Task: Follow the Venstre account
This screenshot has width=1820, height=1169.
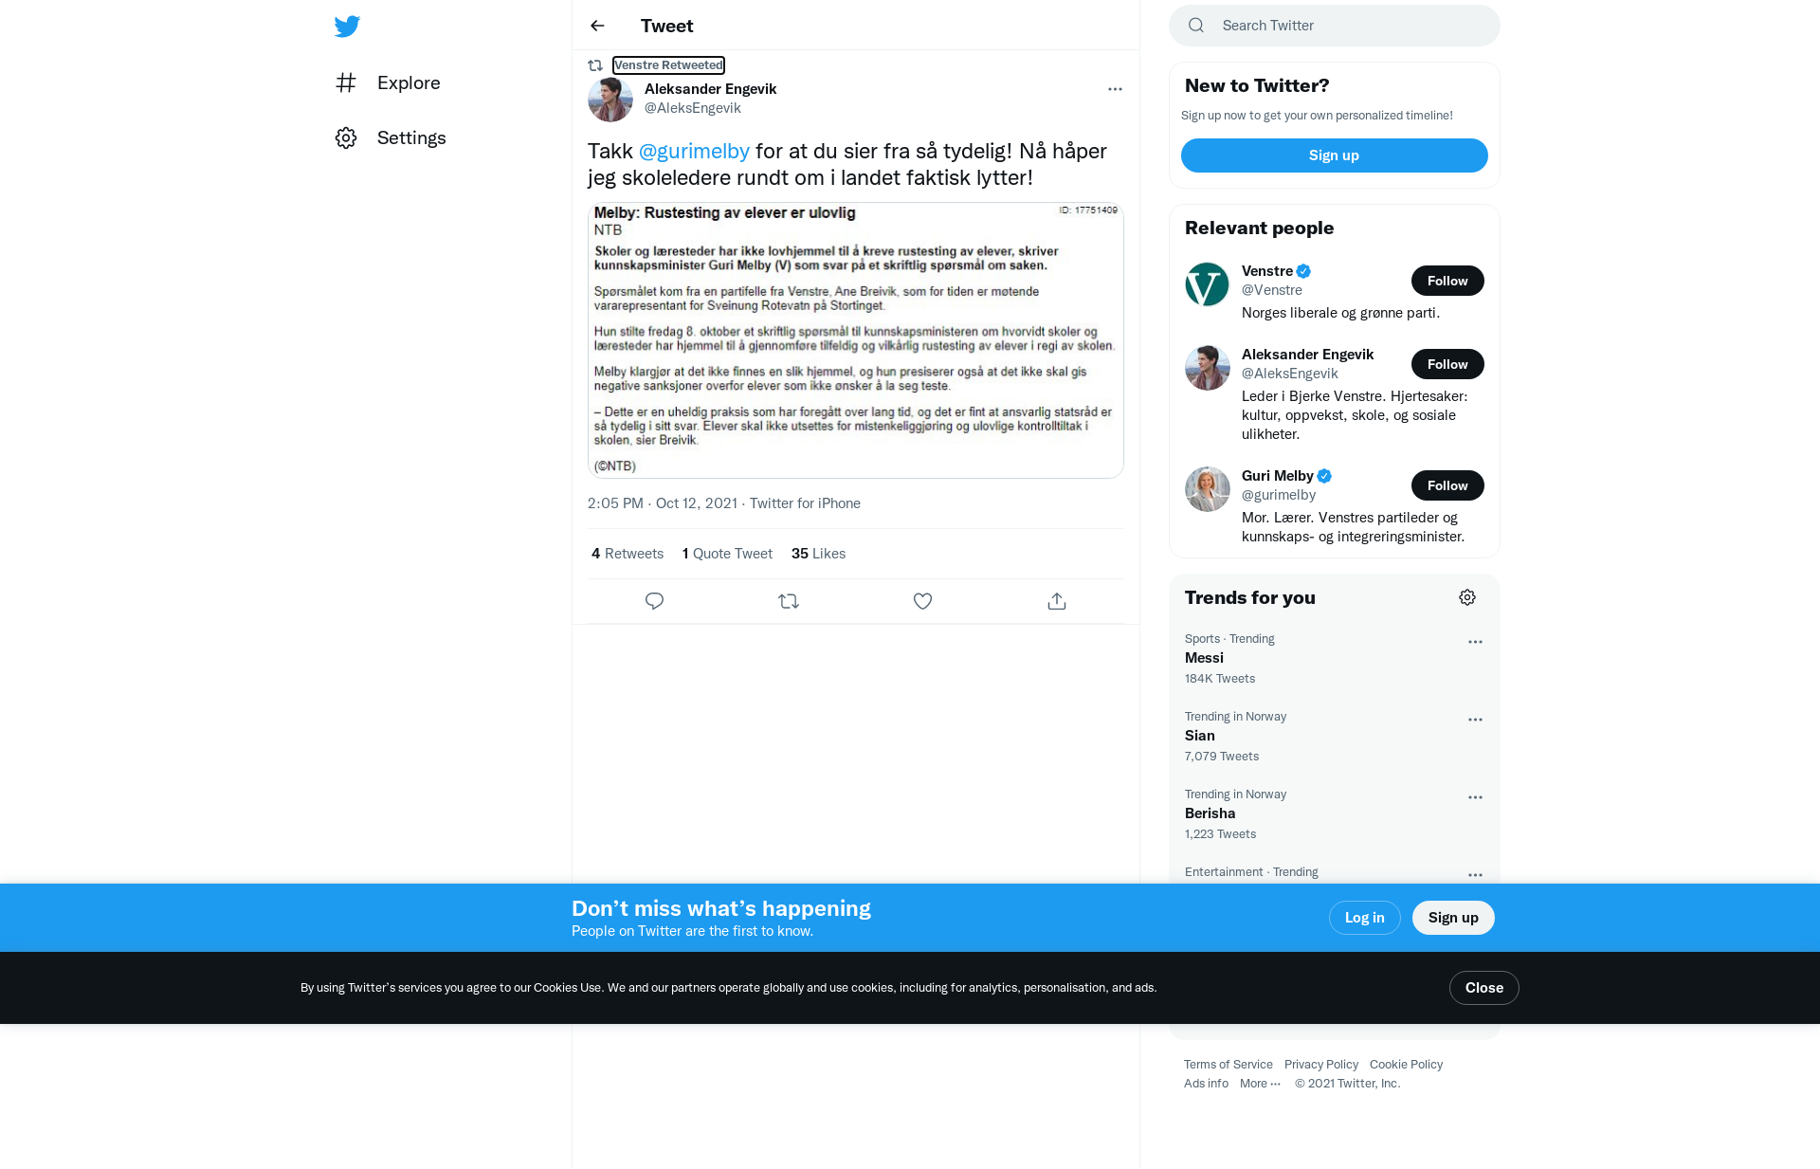Action: coord(1447,281)
